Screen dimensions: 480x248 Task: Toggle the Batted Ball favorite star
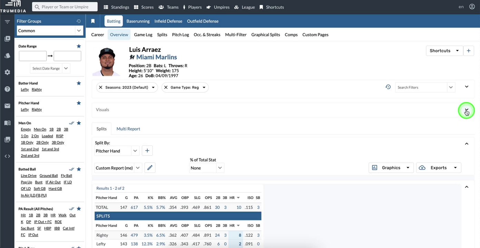[79, 169]
